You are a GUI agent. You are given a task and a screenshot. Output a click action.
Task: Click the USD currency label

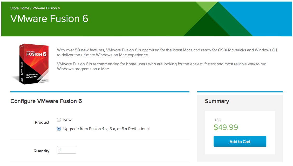coord(217,120)
